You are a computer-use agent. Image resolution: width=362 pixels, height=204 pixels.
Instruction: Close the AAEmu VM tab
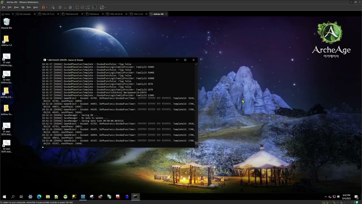[166, 14]
